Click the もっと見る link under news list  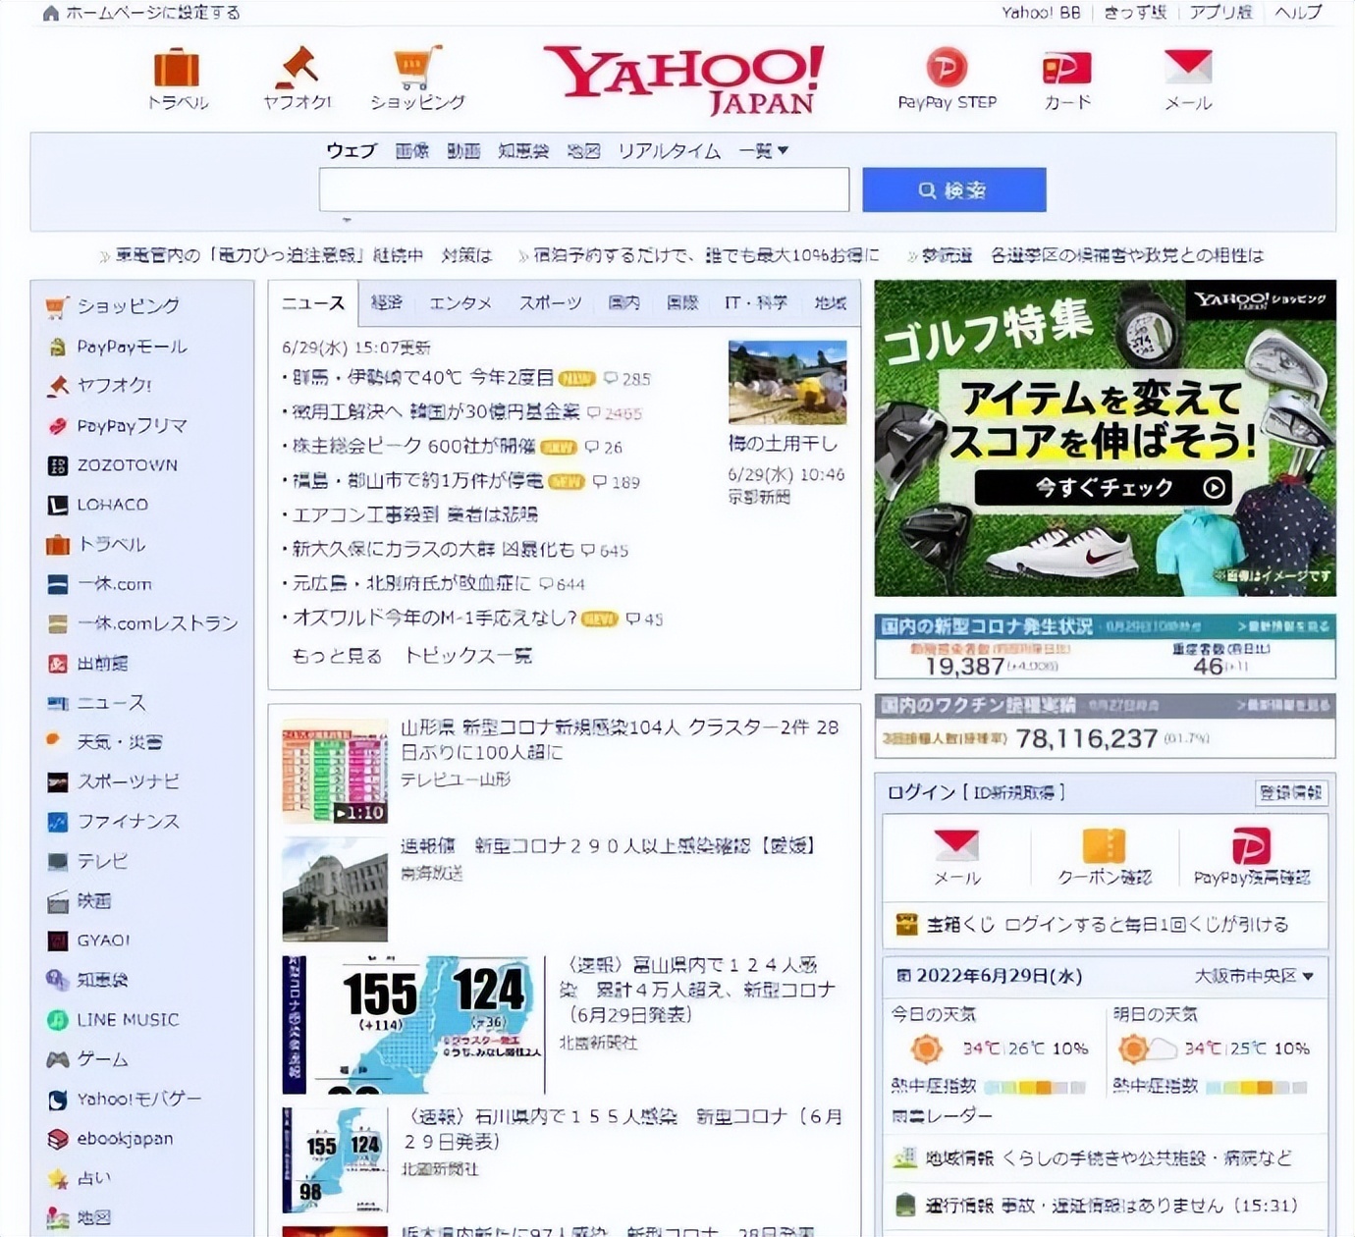[x=339, y=655]
